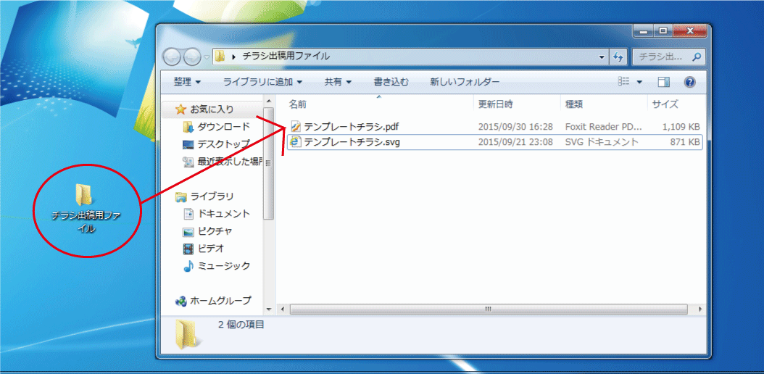The height and width of the screenshot is (374, 764).
Task: Open the Help question mark icon
Action: pyautogui.click(x=689, y=83)
